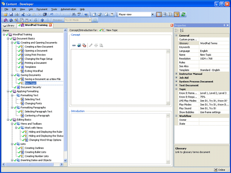This screenshot has height=173, width=231.
Task: Click the Online status icon
Action: (x=216, y=170)
